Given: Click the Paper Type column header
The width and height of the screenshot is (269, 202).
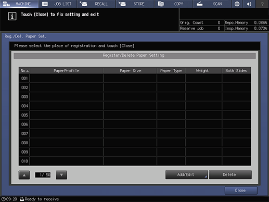Looking at the screenshot, I should [171, 71].
